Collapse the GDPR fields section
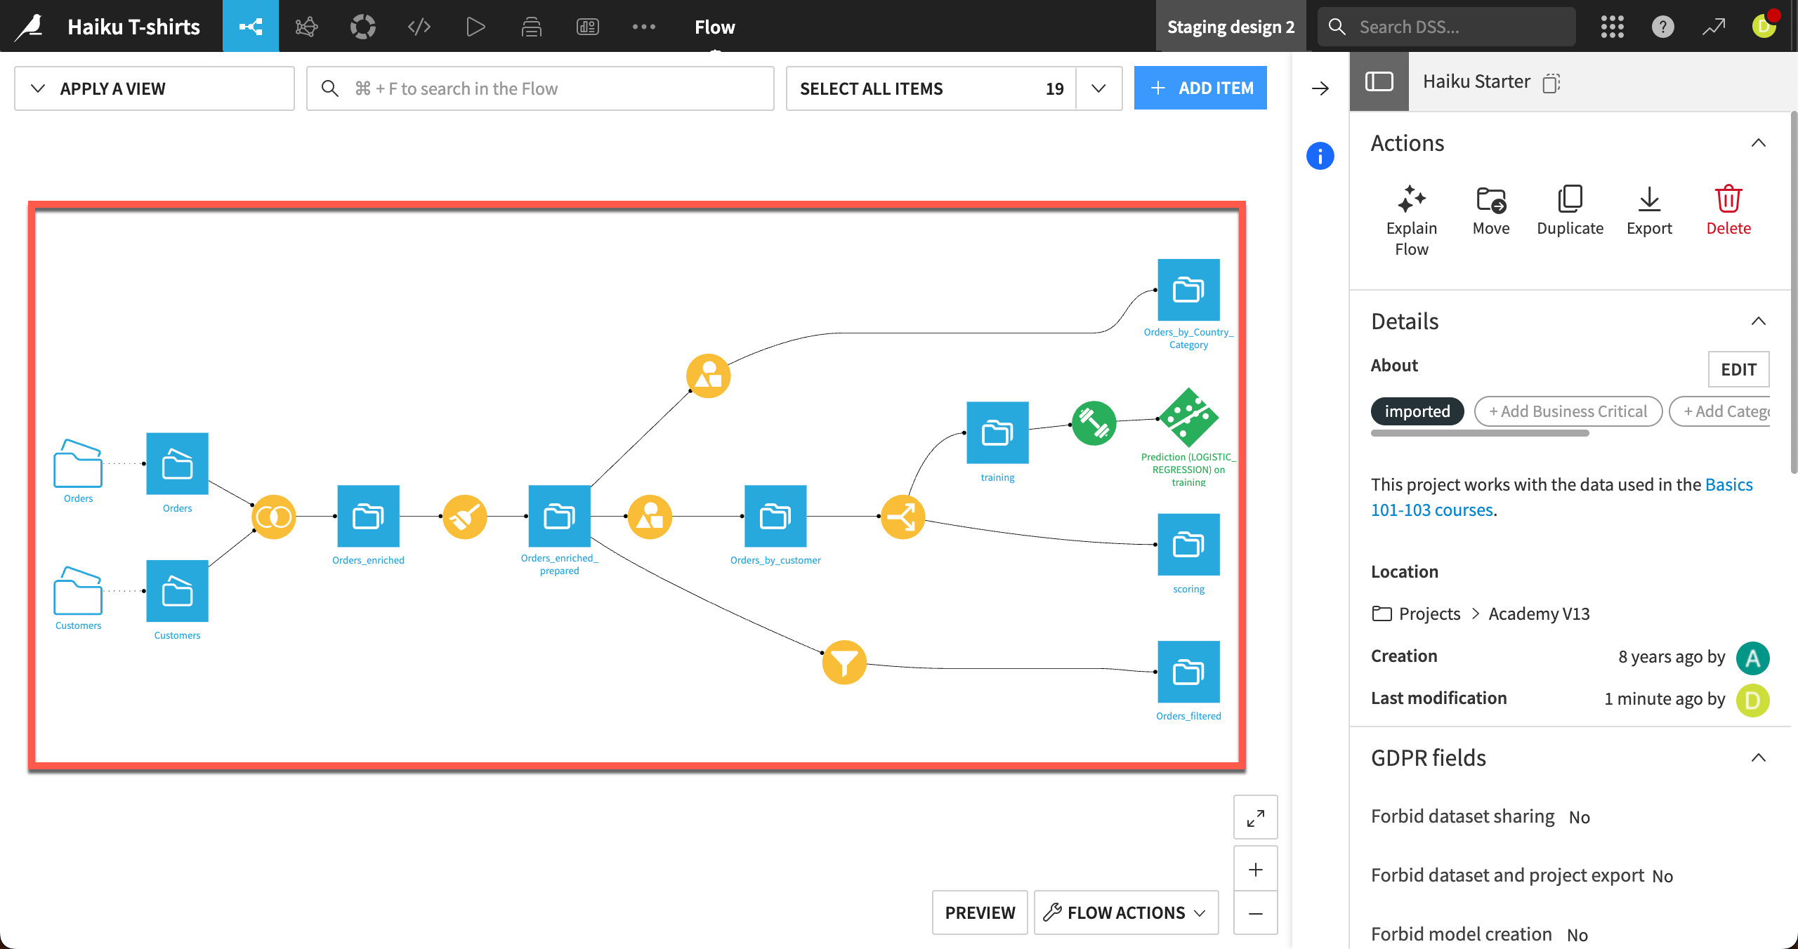1798x949 pixels. (1759, 757)
